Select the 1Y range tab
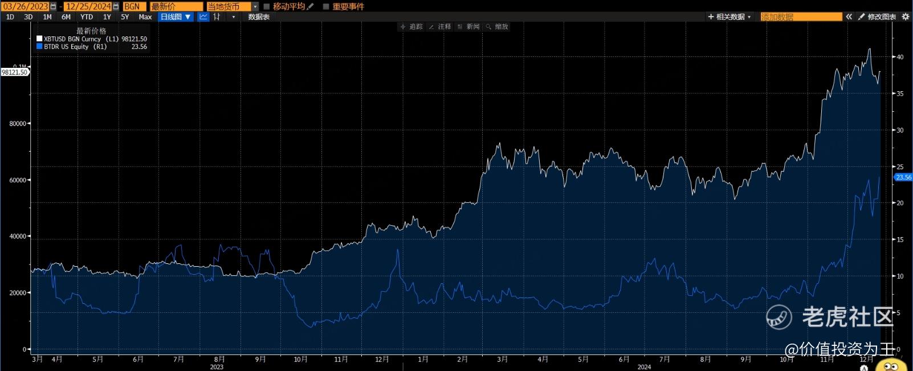 pos(107,17)
